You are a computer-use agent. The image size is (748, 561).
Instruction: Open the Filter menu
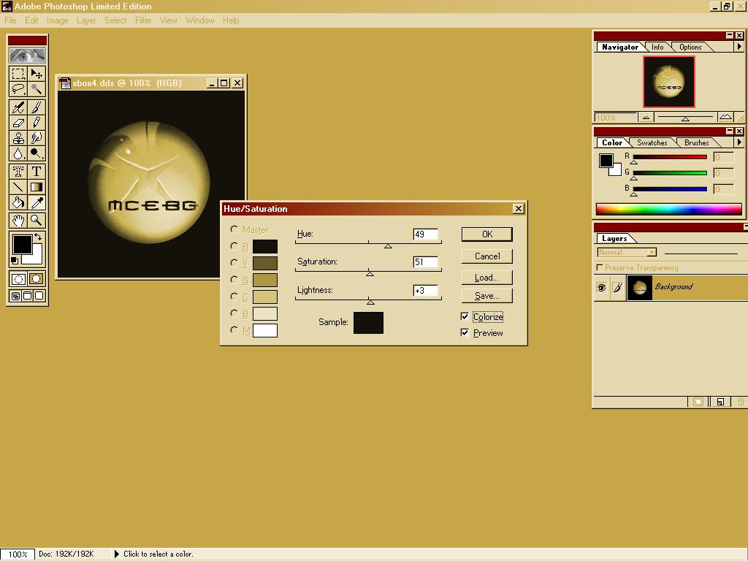click(143, 20)
